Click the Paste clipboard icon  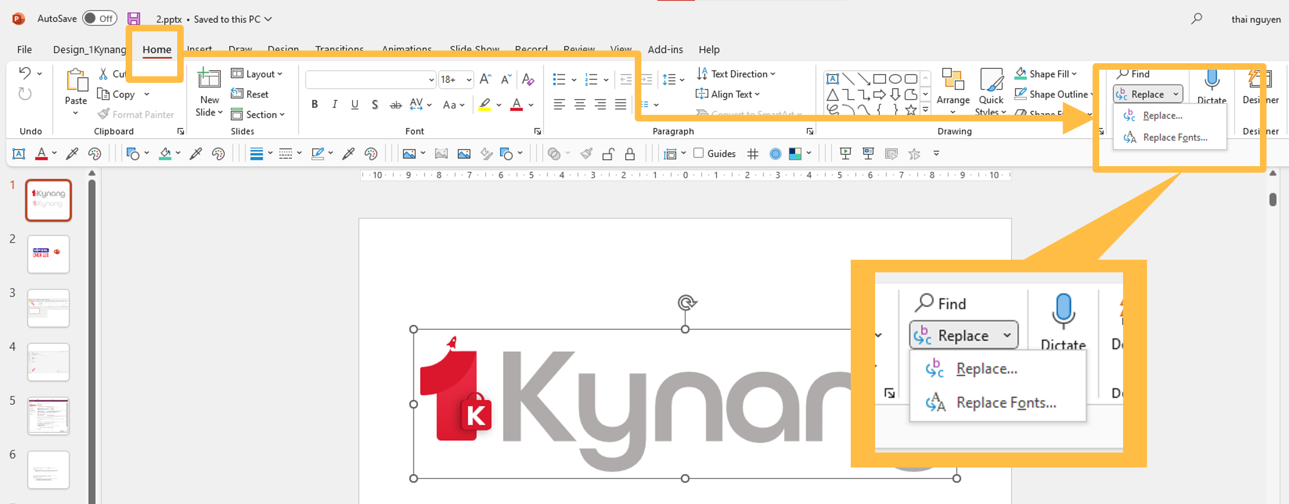click(76, 80)
